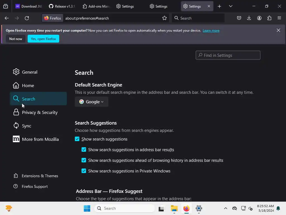The height and width of the screenshot is (215, 286).
Task: Open the Home settings category
Action: pyautogui.click(x=38, y=85)
